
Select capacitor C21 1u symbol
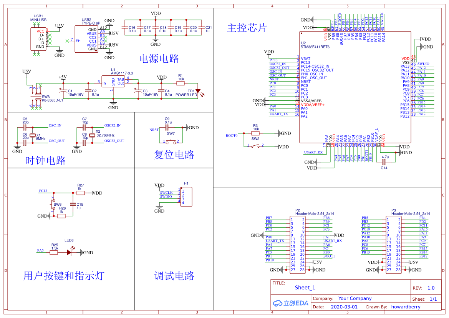pyautogui.click(x=202, y=28)
